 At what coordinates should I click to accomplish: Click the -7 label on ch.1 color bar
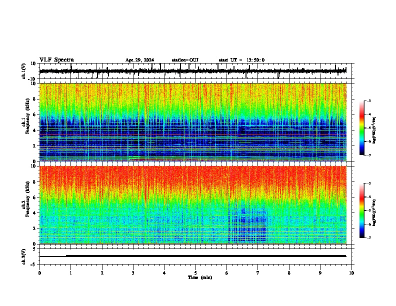click(x=369, y=155)
